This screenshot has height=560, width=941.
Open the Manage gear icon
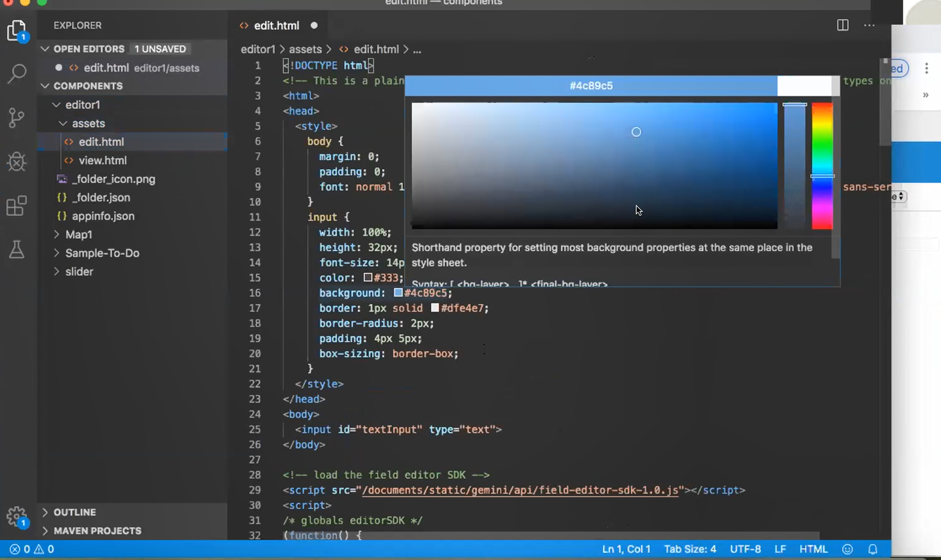click(16, 517)
